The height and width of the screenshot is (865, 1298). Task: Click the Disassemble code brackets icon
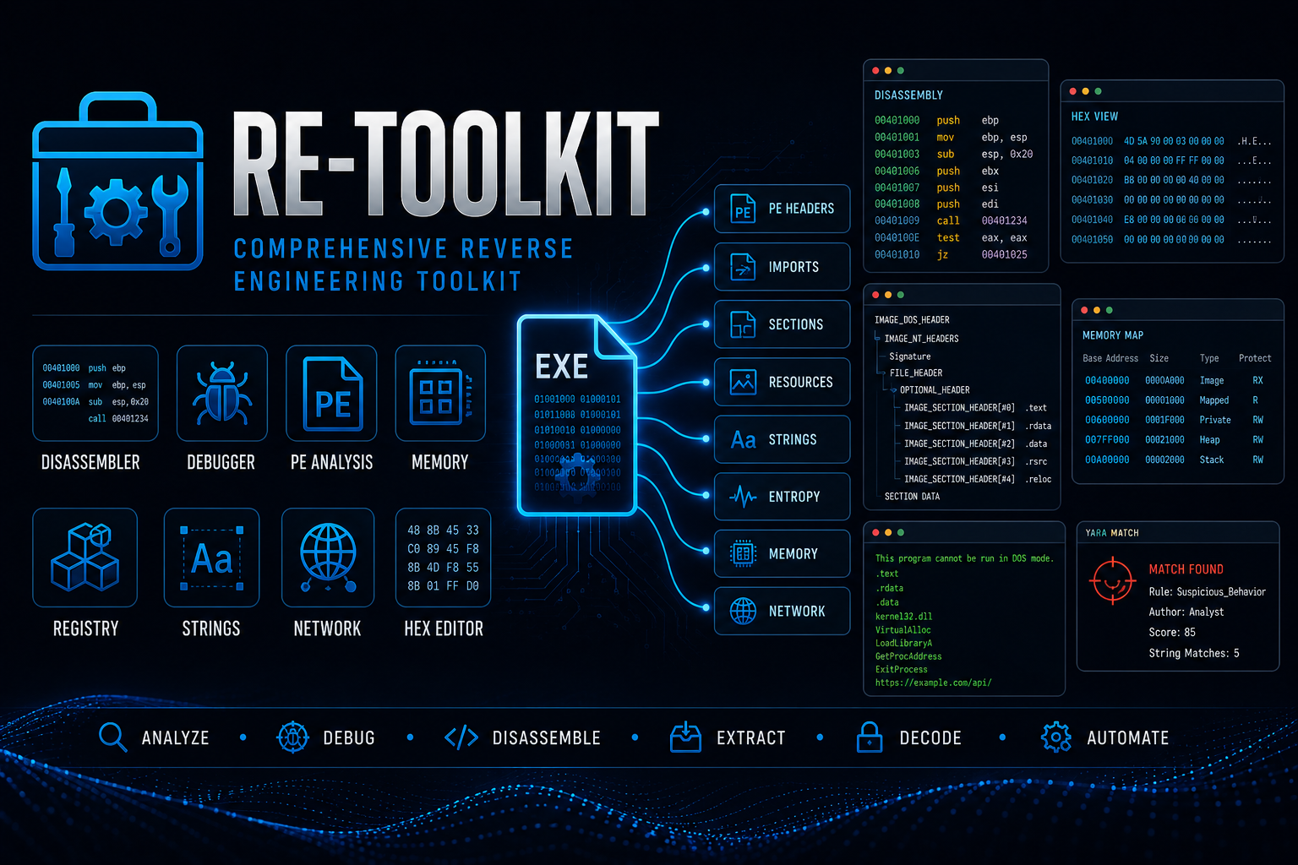click(x=461, y=738)
